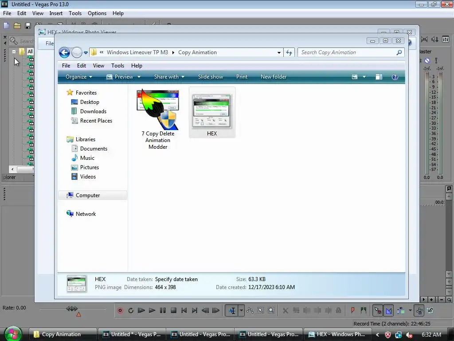Image resolution: width=454 pixels, height=341 pixels.
Task: Click the Trim icon in Vegas toolbar
Action: (x=296, y=310)
